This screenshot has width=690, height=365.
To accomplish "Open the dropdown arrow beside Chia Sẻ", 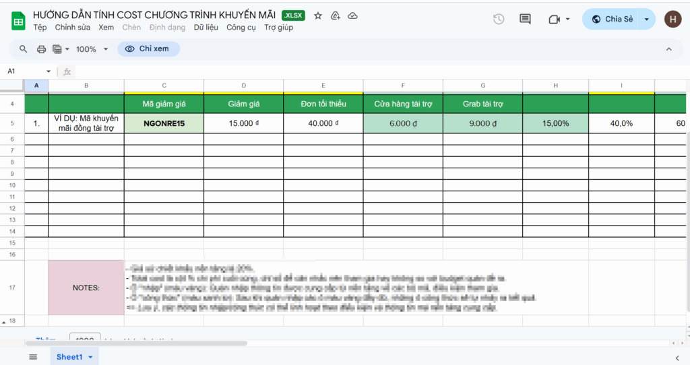I will coord(647,20).
